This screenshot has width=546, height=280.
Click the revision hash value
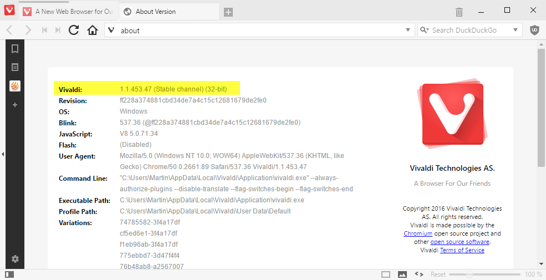click(x=193, y=100)
